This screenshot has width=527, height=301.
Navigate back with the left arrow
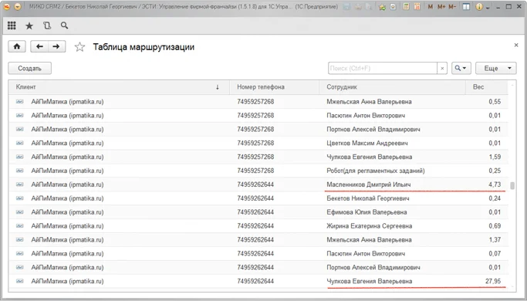39,46
